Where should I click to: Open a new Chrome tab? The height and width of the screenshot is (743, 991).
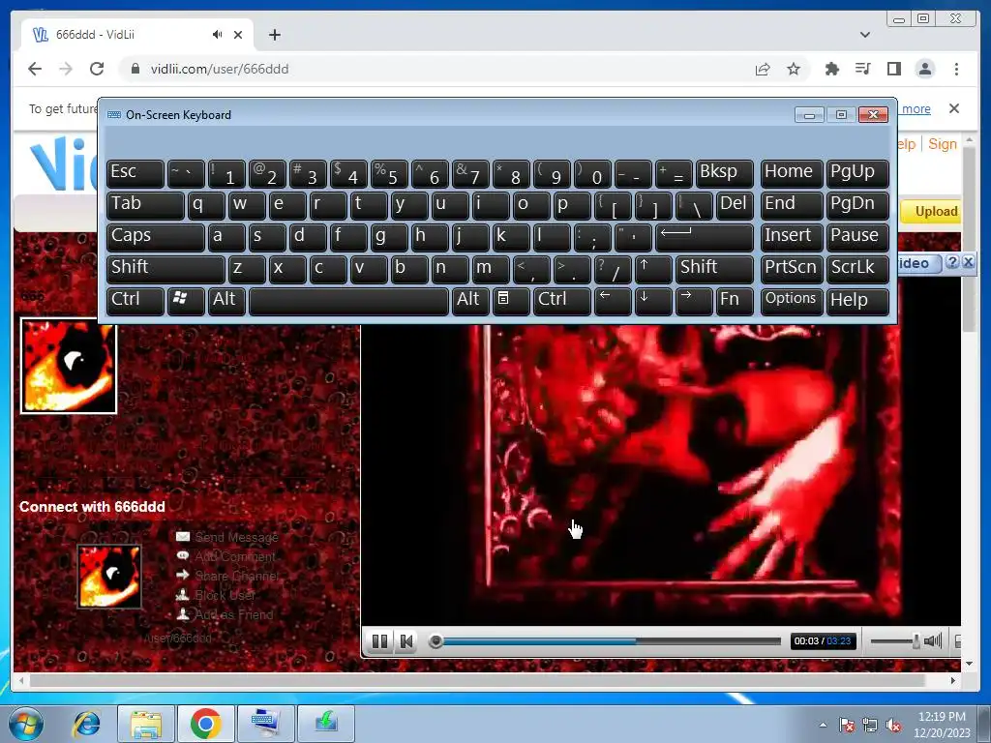[274, 35]
